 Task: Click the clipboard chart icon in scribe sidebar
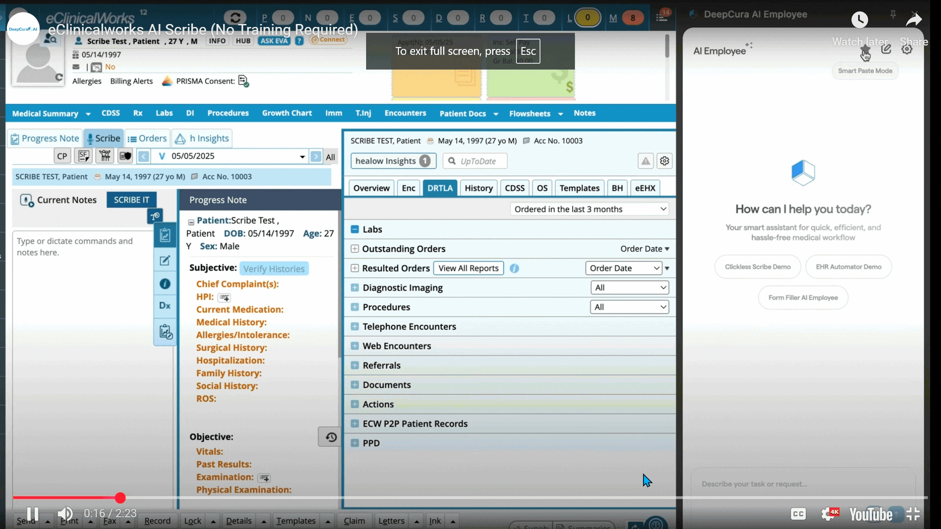(165, 236)
